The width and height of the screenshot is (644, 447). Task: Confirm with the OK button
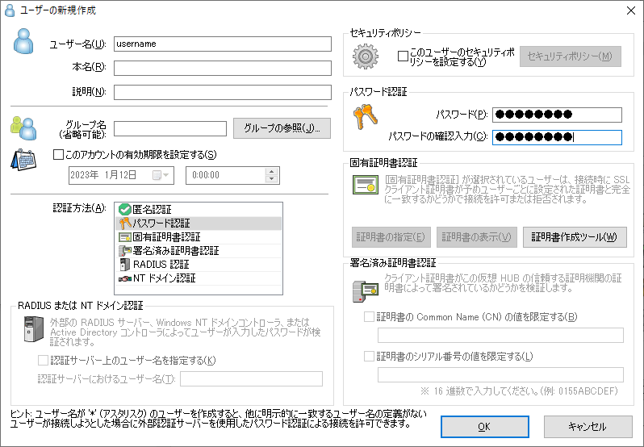(485, 427)
